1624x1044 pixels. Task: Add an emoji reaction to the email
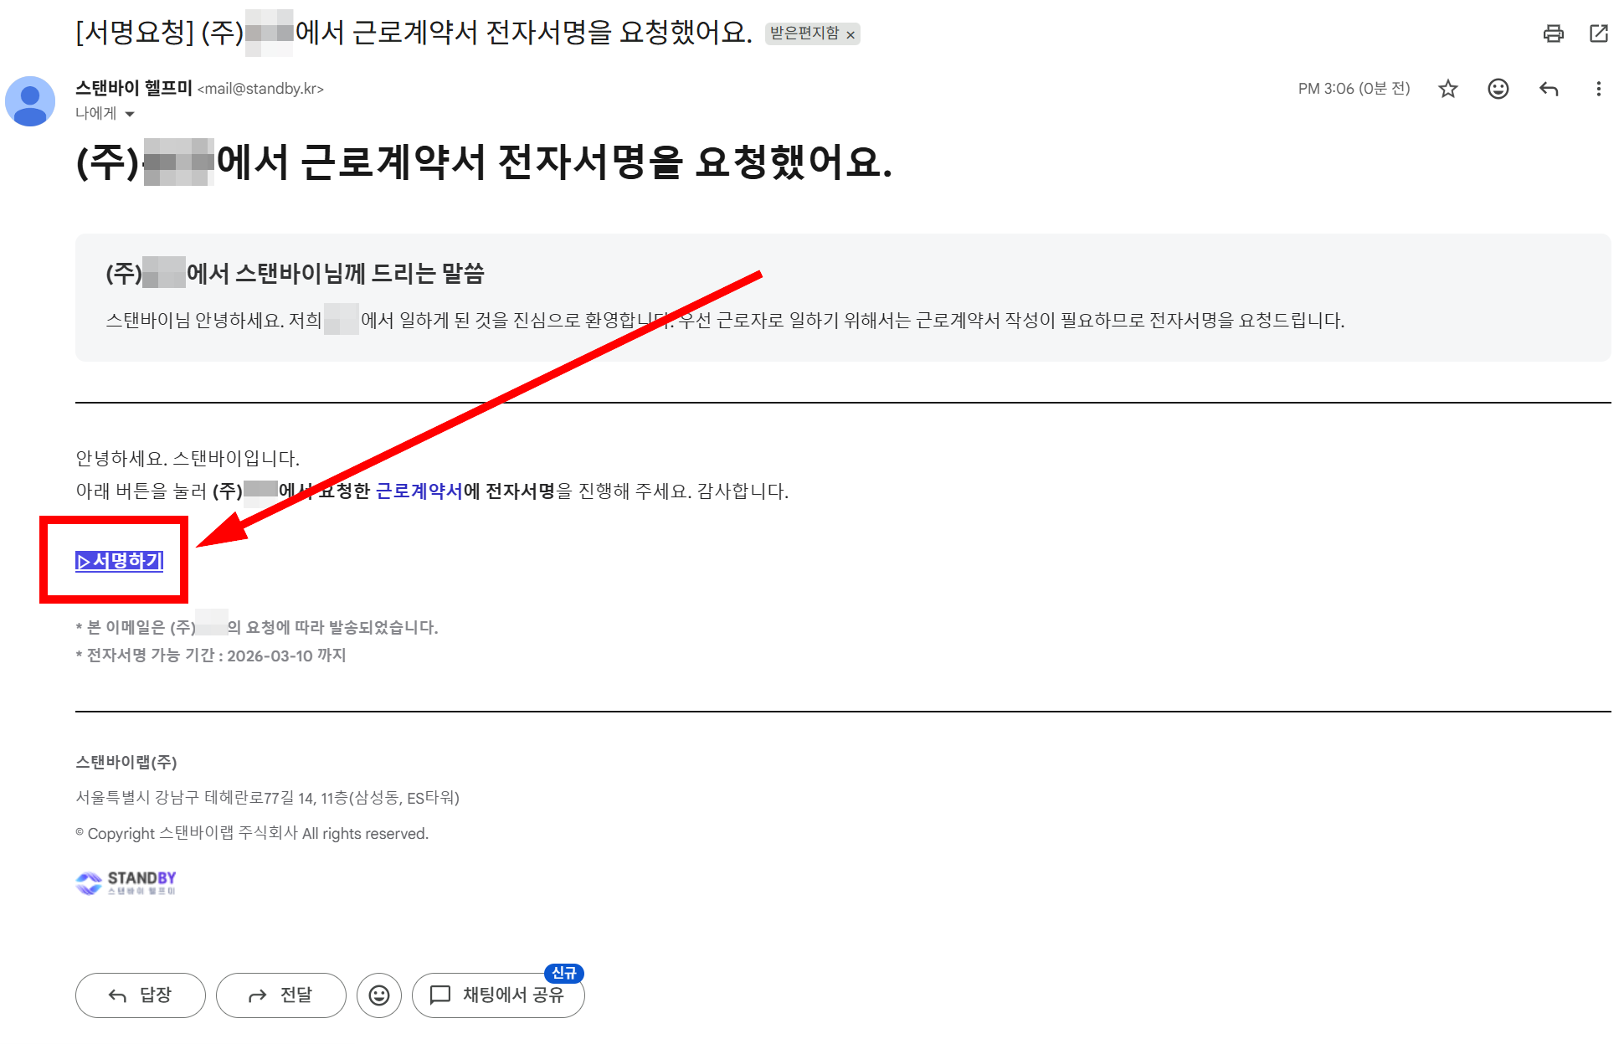(1498, 88)
